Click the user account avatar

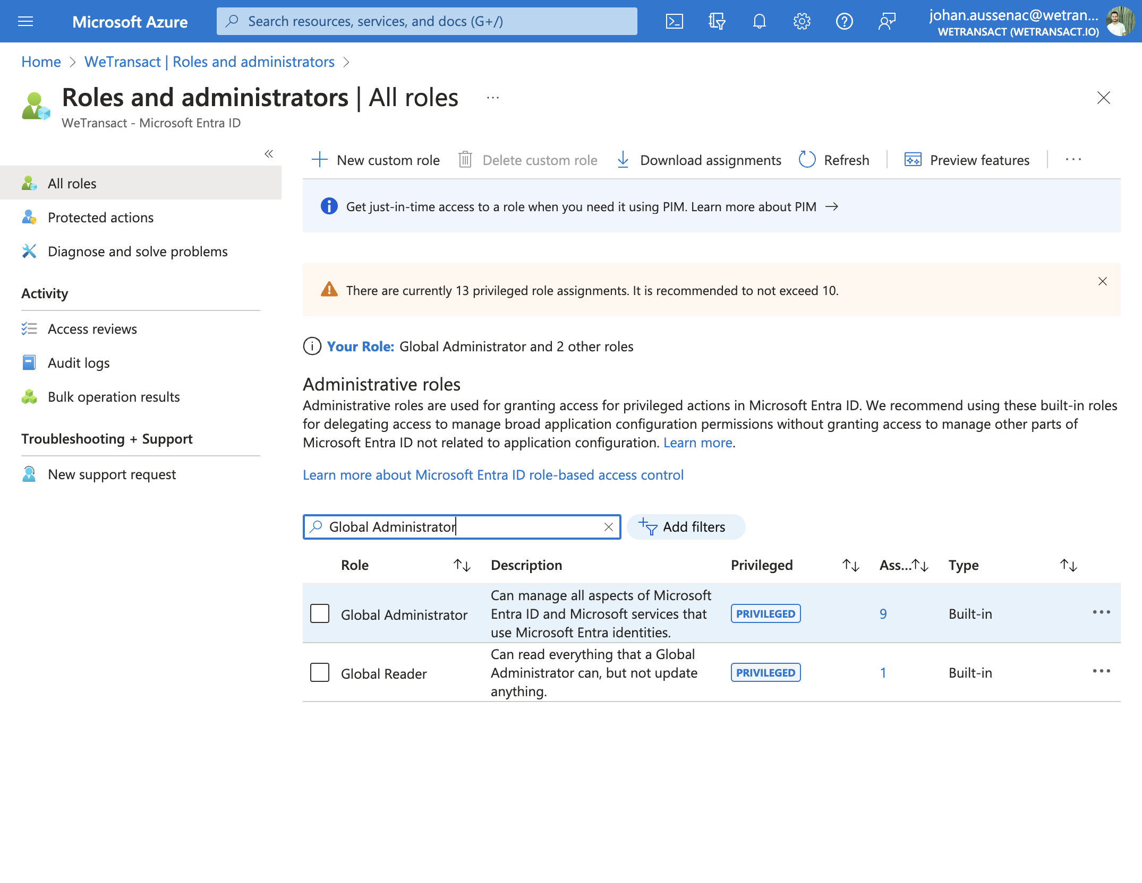tap(1120, 21)
